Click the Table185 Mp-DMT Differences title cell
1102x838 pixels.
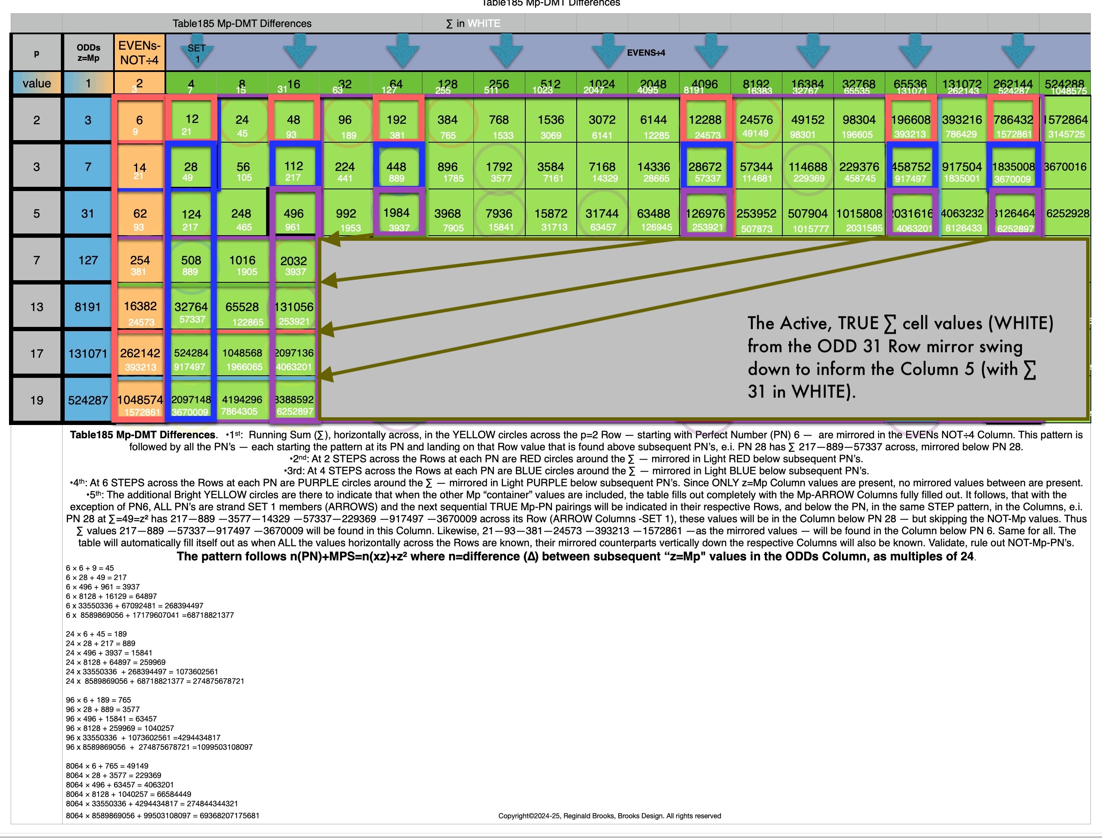coord(242,24)
